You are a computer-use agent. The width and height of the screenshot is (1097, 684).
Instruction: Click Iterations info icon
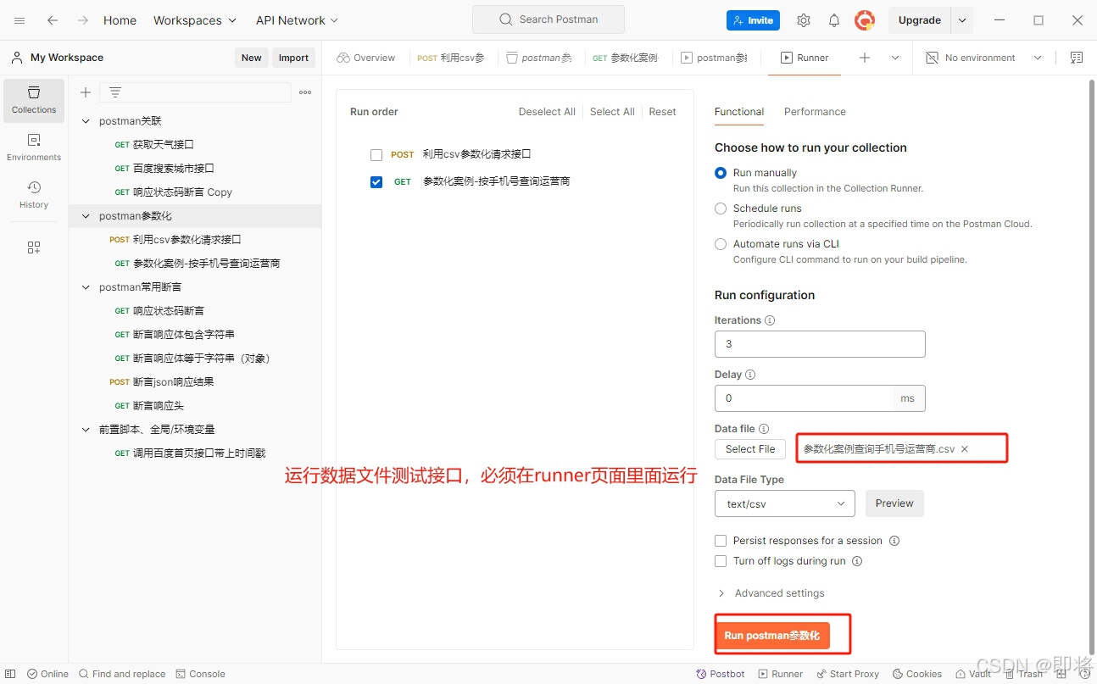pos(770,320)
